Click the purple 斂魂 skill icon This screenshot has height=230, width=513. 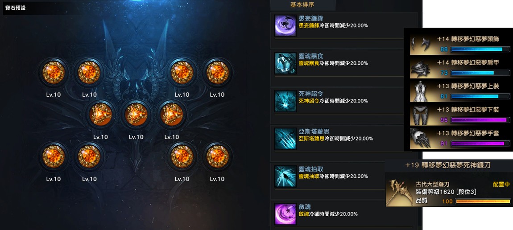pos(285,214)
